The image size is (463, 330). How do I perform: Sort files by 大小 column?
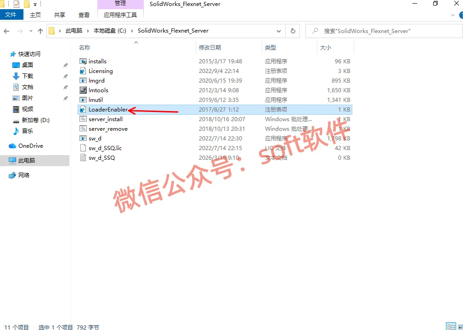(326, 48)
